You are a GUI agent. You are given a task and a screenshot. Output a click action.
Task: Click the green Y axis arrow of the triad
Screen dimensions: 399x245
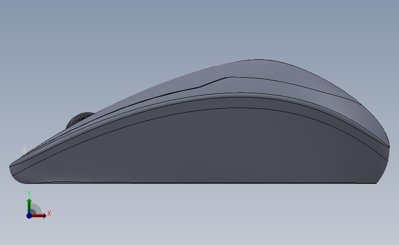coord(29,206)
